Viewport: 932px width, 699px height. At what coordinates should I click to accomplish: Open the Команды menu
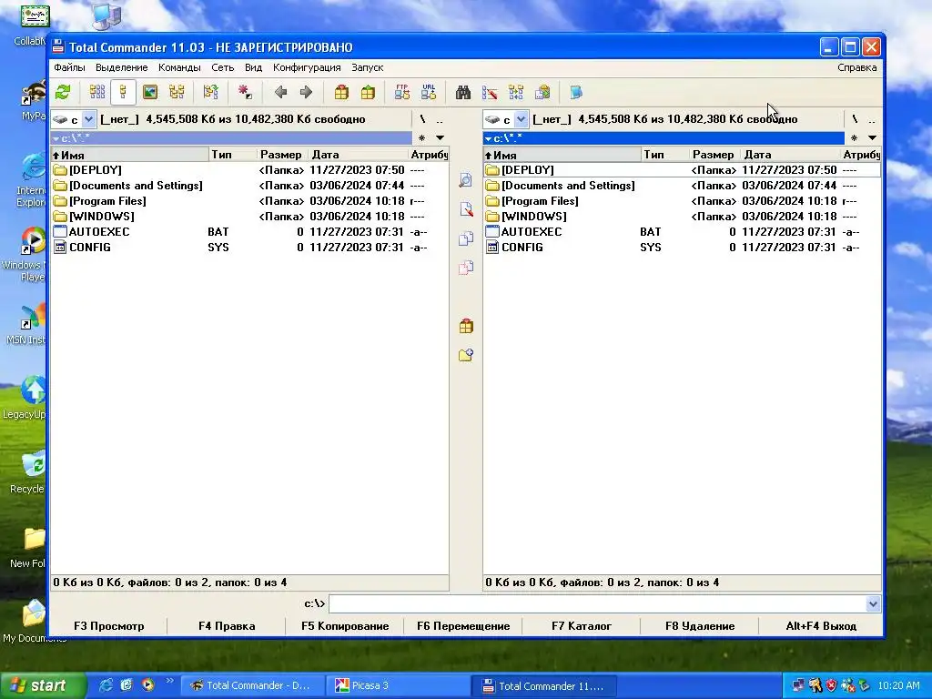tap(179, 67)
